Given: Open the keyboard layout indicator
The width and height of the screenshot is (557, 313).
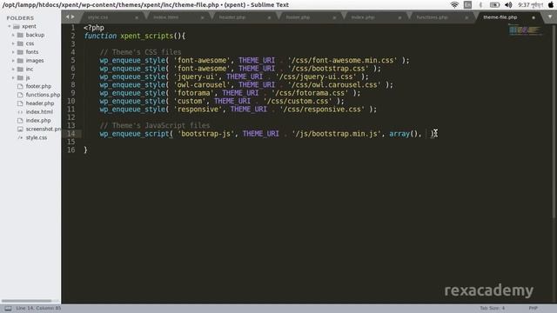Looking at the screenshot, I should pyautogui.click(x=468, y=5).
